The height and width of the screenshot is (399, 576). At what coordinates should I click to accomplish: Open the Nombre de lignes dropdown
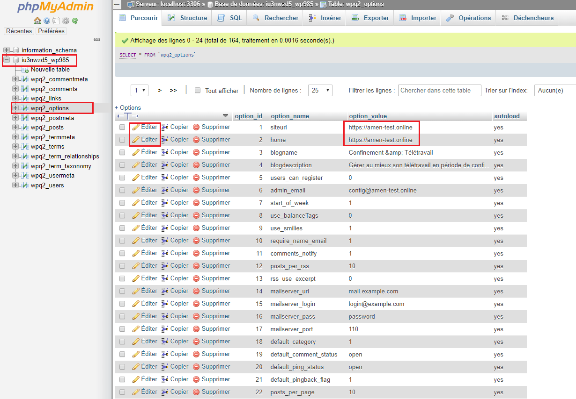320,90
